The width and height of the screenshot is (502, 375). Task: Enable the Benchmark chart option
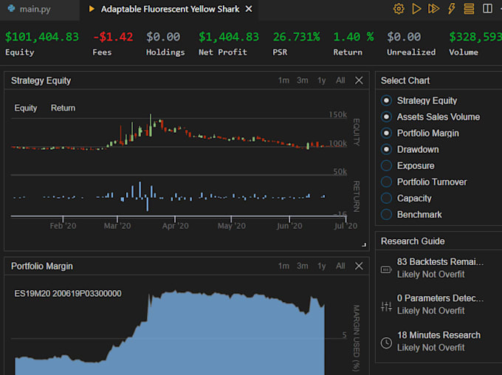click(x=386, y=214)
